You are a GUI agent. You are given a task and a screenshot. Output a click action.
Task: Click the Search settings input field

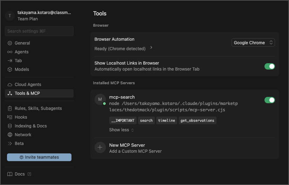click(39, 31)
